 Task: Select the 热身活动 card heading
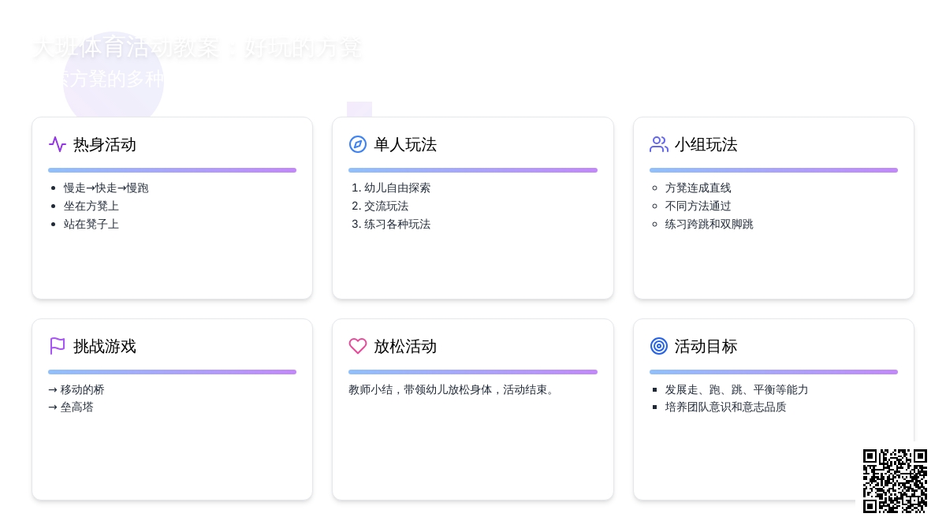click(x=105, y=144)
